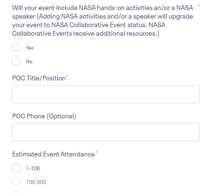Image resolution: width=222 pixels, height=194 pixels.
Task: Click the red asterisk beside POC Title/Position
Action: (x=67, y=76)
